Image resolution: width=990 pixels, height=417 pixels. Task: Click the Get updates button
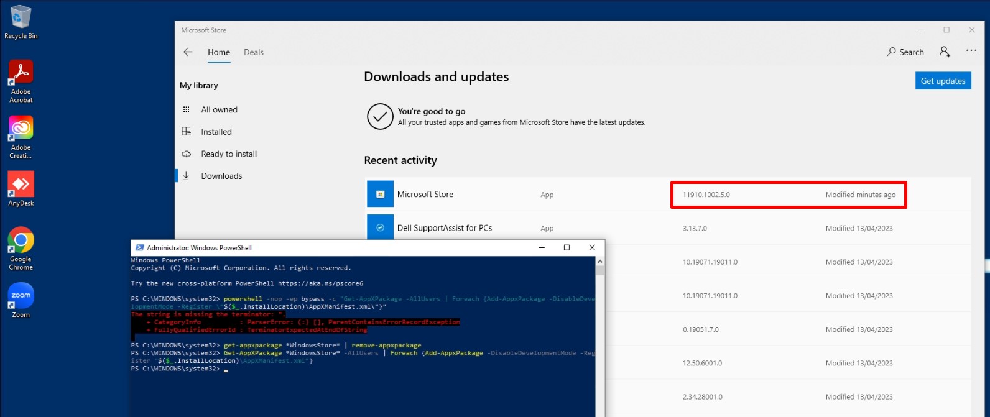click(x=943, y=81)
